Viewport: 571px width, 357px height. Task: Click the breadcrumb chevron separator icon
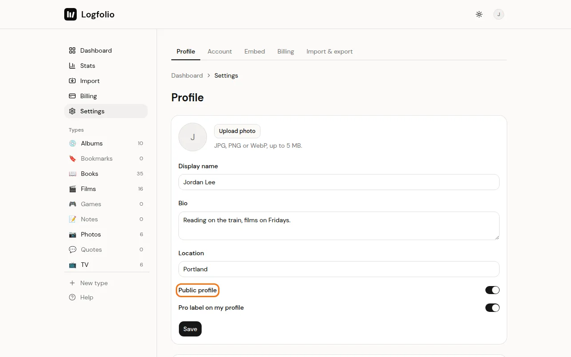pos(208,75)
